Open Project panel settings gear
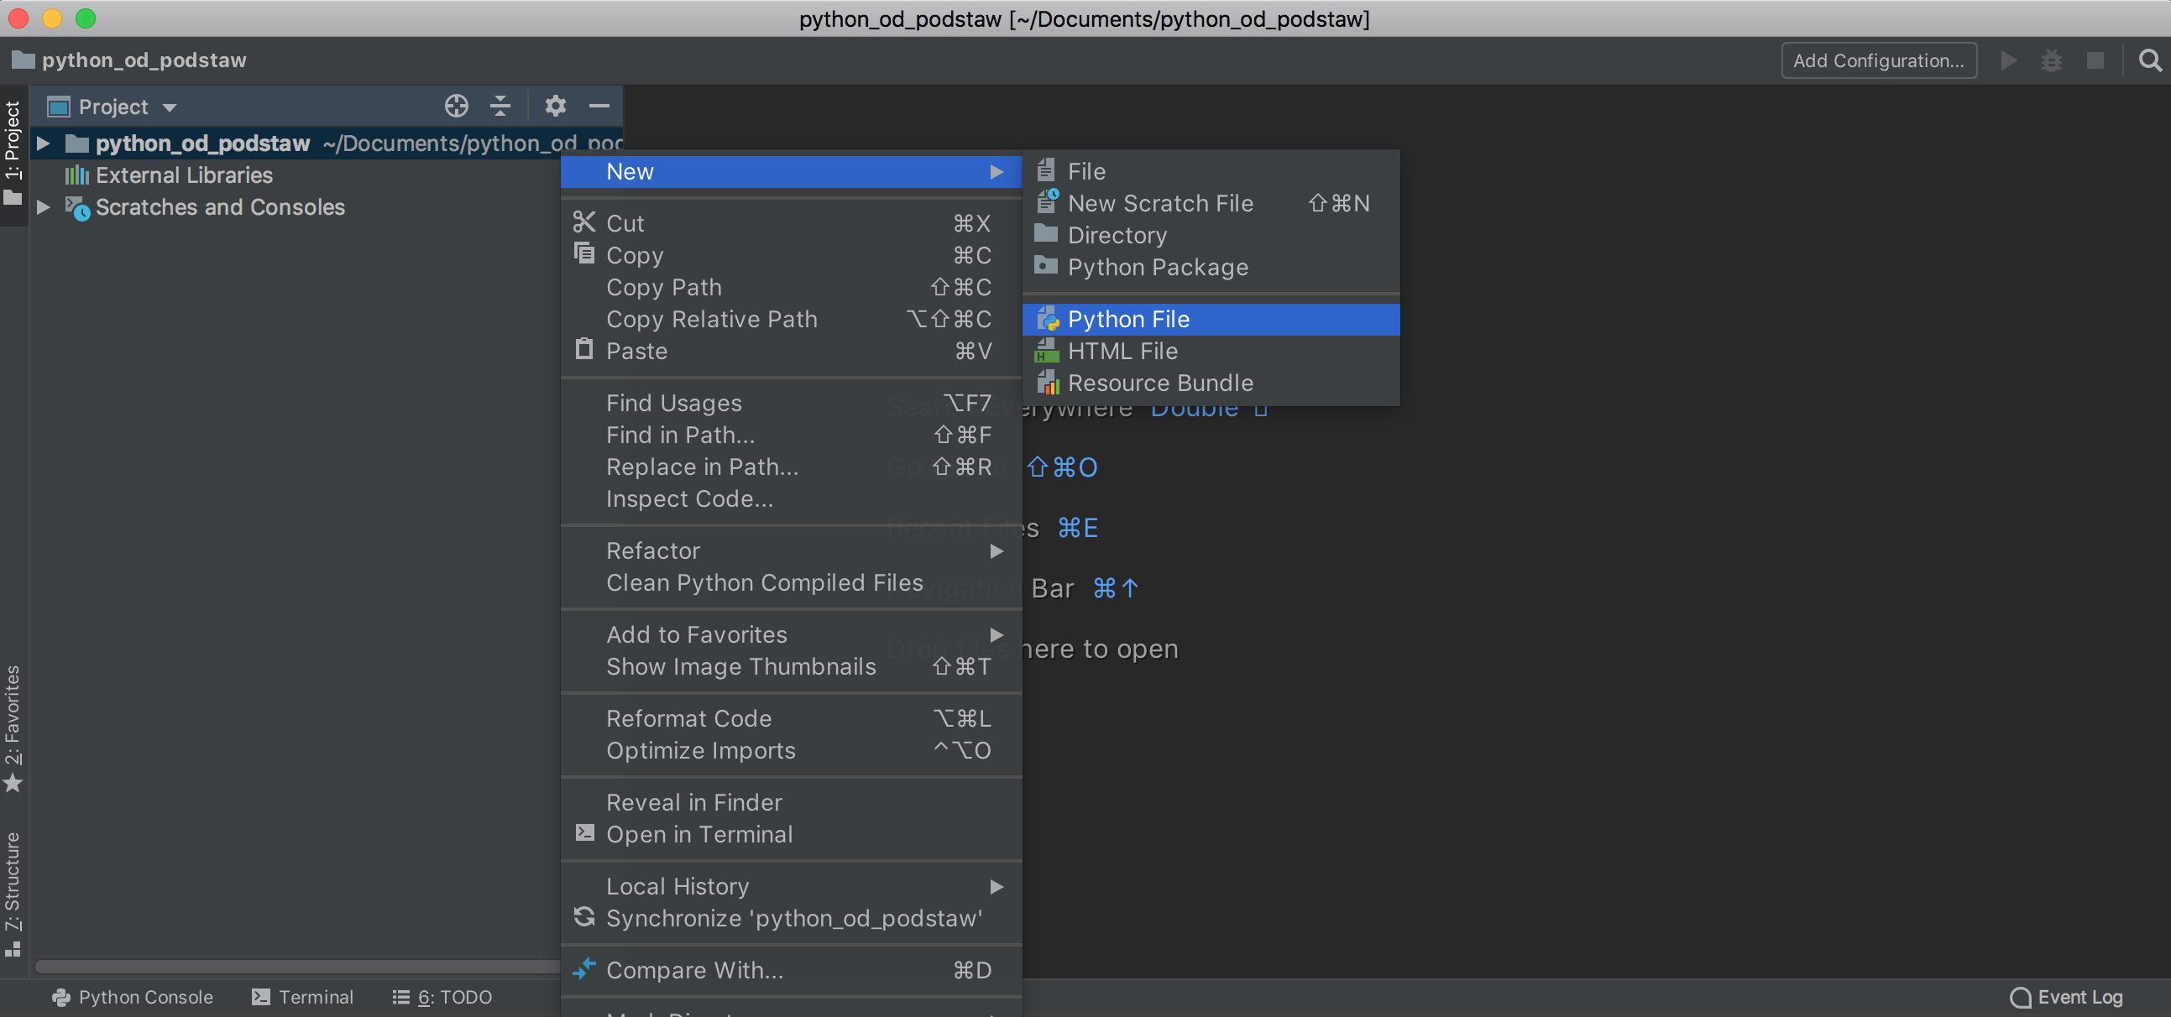This screenshot has height=1017, width=2171. tap(555, 107)
